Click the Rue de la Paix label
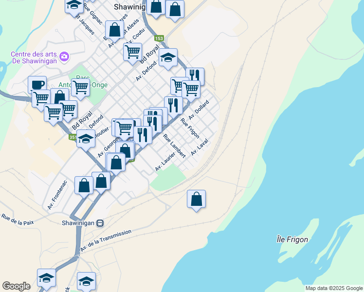 [x=18, y=219]
